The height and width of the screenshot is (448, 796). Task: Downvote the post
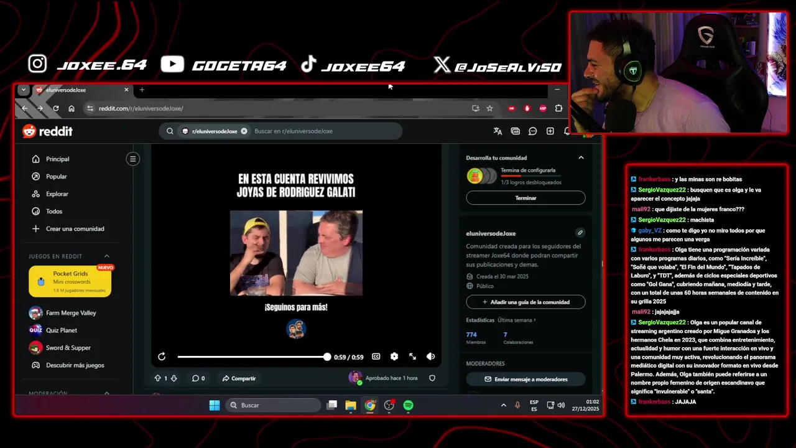[x=174, y=378]
